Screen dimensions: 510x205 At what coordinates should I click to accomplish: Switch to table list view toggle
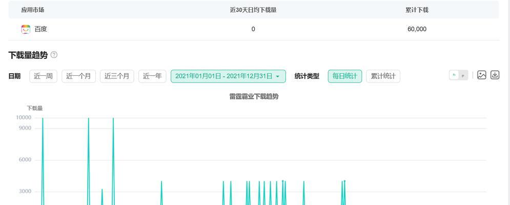(x=463, y=75)
